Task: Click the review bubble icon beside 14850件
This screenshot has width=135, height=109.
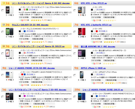Action: 93,83
